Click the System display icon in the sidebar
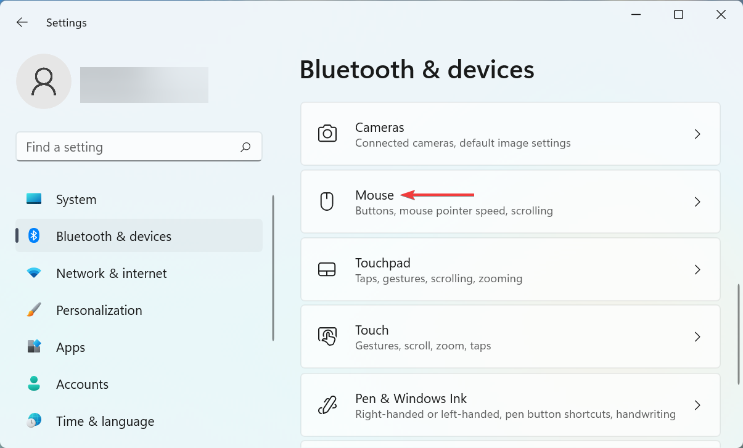 tap(33, 199)
